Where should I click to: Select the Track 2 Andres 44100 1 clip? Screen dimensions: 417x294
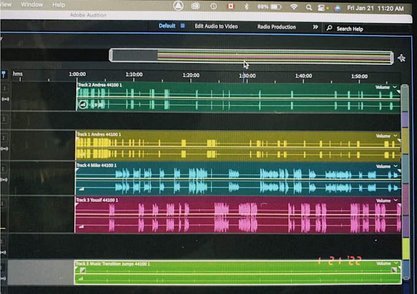[238, 97]
